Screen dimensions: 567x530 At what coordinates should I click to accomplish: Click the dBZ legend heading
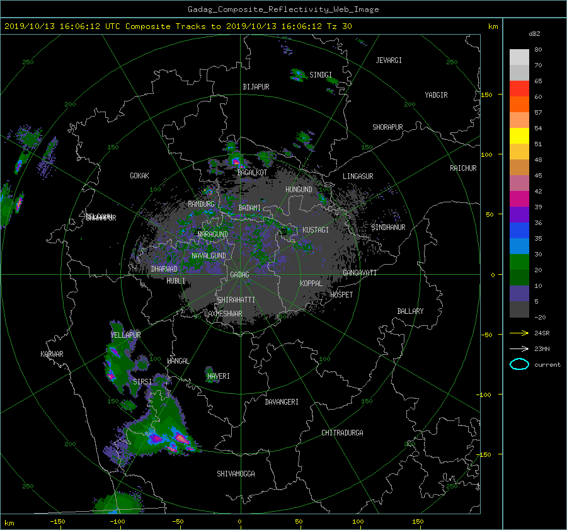(534, 34)
